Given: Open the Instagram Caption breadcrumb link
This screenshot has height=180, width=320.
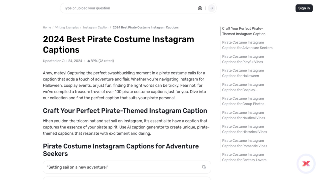Looking at the screenshot, I should click(96, 27).
